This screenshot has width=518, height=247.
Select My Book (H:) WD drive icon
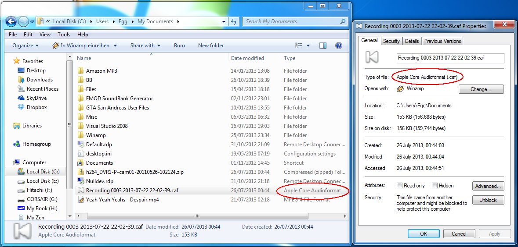21,208
